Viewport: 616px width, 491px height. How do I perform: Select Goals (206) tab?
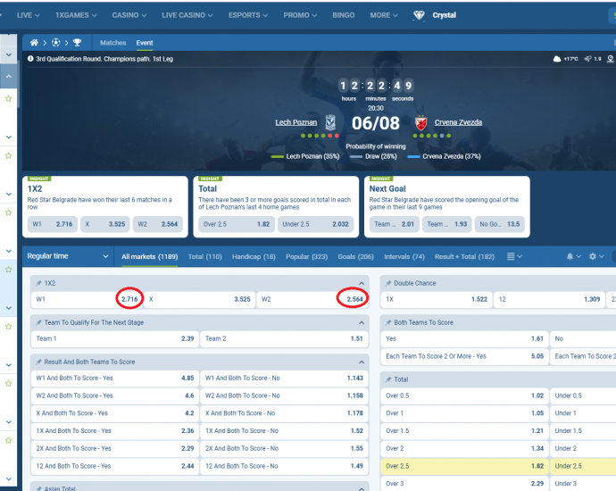[355, 256]
